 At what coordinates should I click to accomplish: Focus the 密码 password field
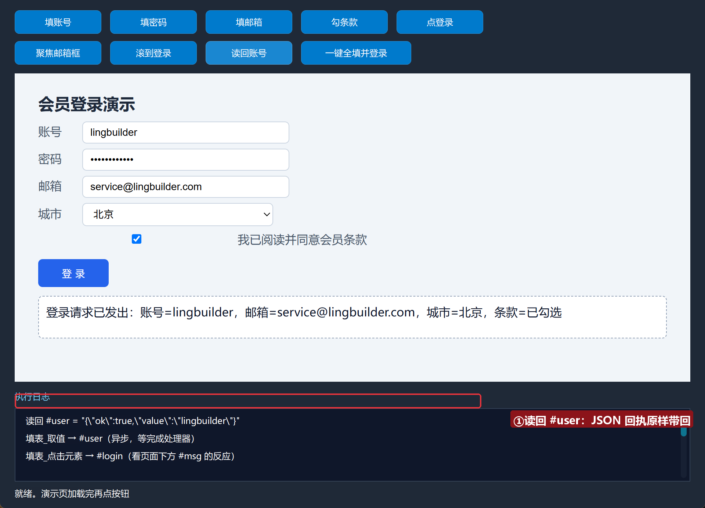point(186,160)
